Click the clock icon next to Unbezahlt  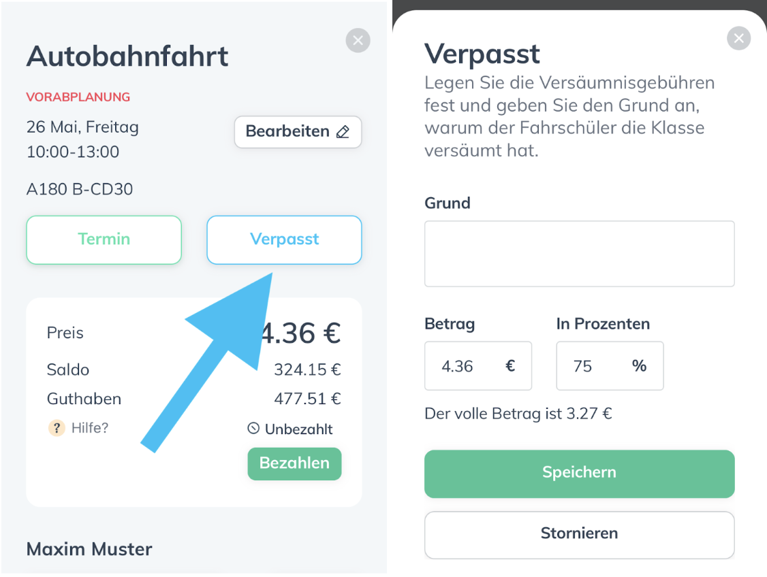[253, 429]
